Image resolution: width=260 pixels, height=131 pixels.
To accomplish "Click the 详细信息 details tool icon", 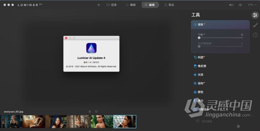I will [x=195, y=109].
